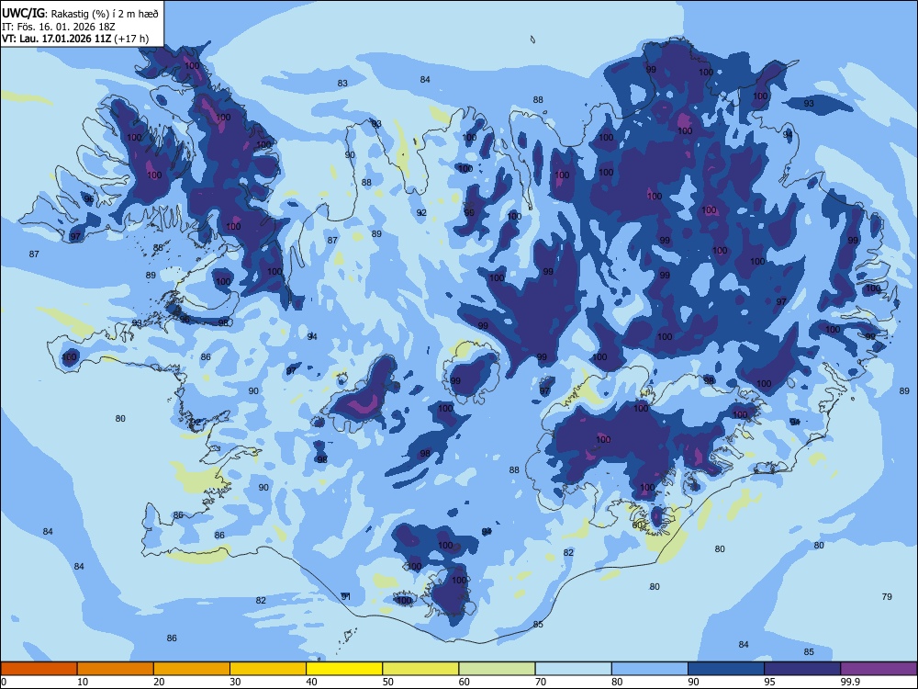Click the dark blue 90–95 legend swatch

(726, 669)
